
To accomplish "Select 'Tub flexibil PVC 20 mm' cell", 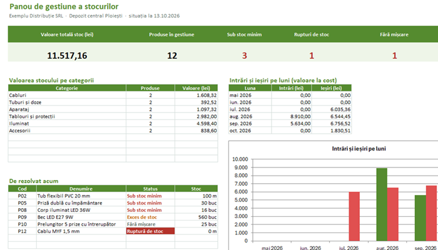I will coord(81,196).
